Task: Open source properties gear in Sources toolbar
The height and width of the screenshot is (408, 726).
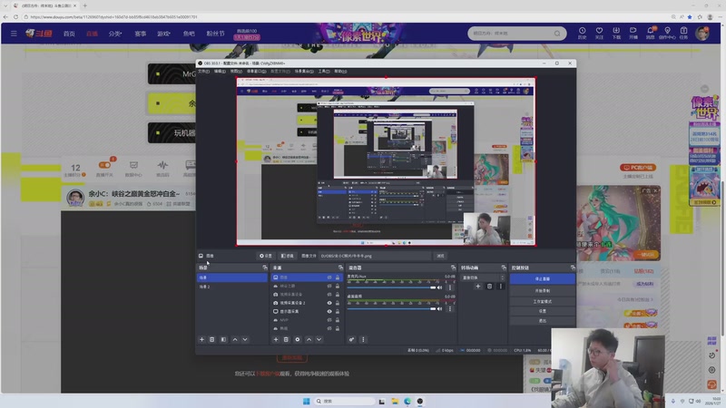Action: coord(298,339)
